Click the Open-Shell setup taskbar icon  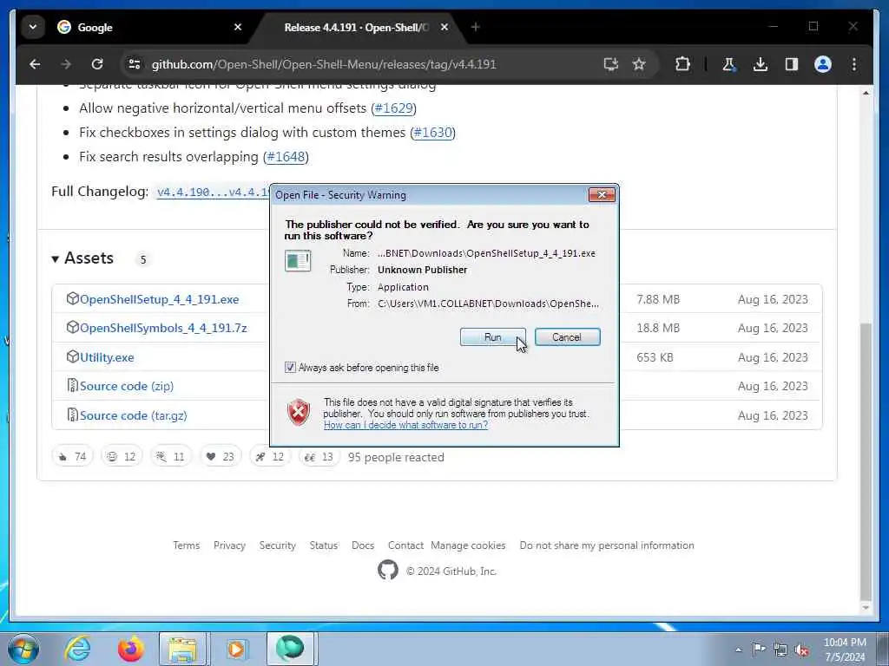290,649
